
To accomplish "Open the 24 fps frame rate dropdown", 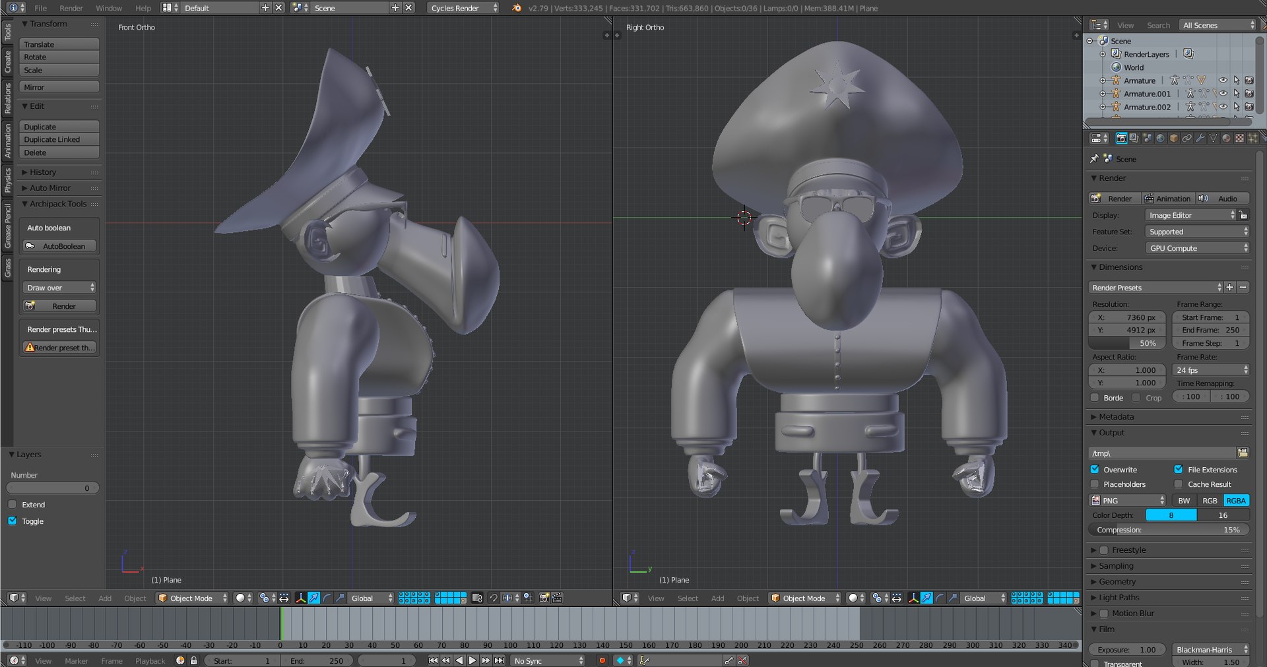I will pyautogui.click(x=1210, y=369).
